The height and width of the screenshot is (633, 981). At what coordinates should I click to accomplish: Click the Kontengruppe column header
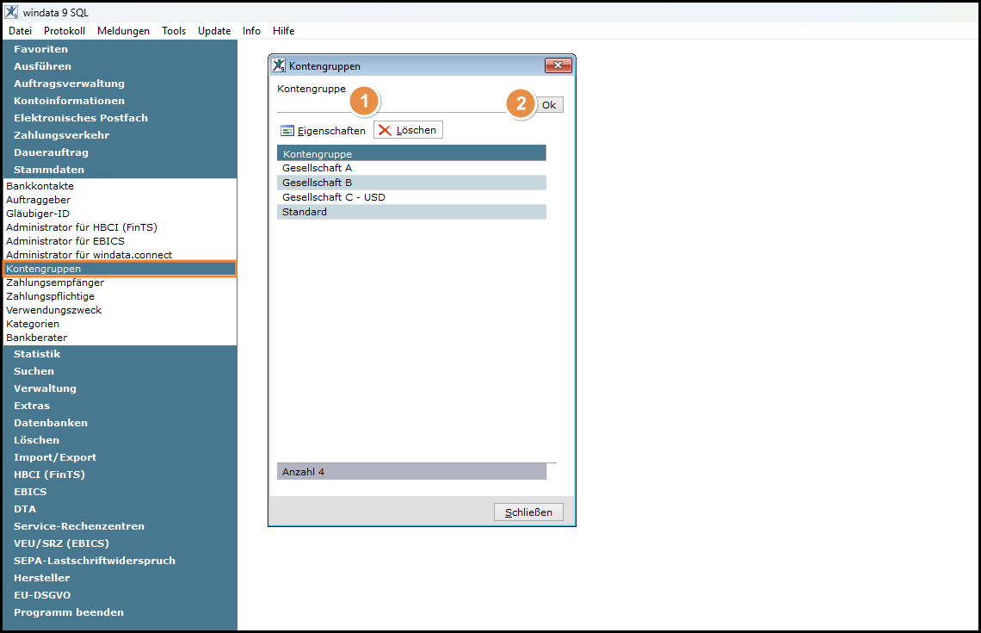click(x=411, y=153)
